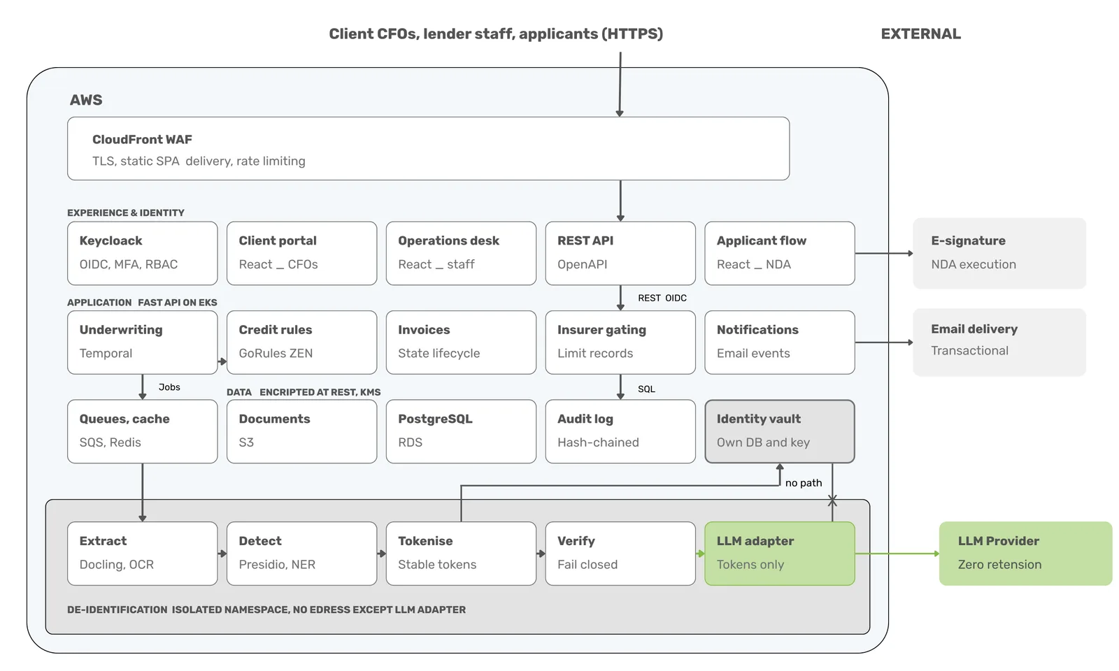Select the REST API box
1119x671 pixels.
point(620,253)
